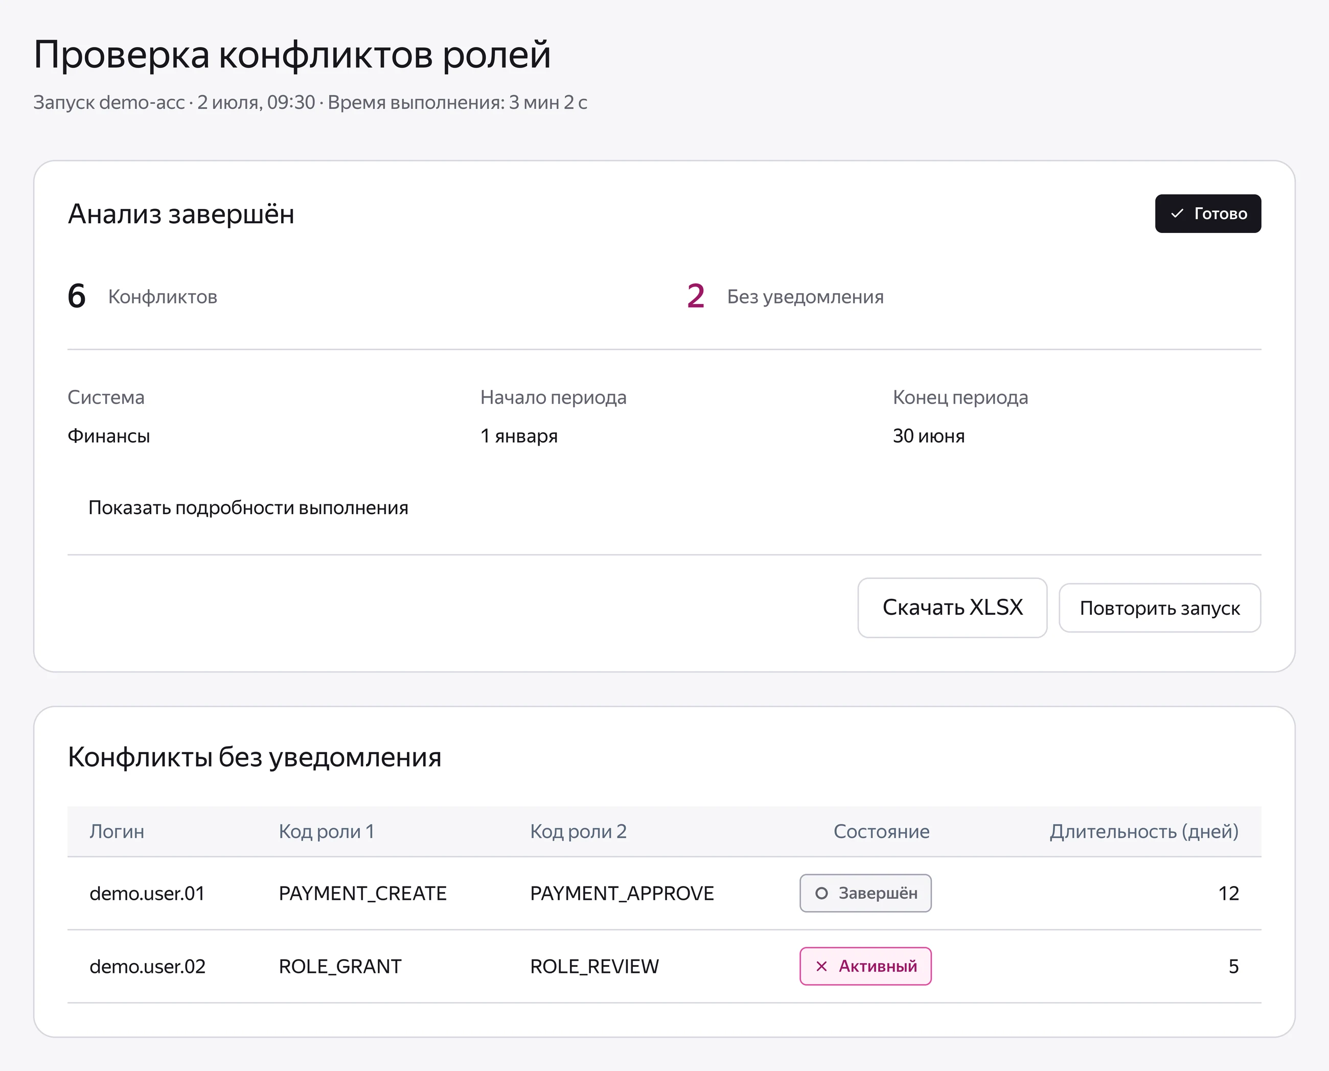Viewport: 1329px width, 1071px height.
Task: Click the Состояние column header
Action: coord(881,832)
